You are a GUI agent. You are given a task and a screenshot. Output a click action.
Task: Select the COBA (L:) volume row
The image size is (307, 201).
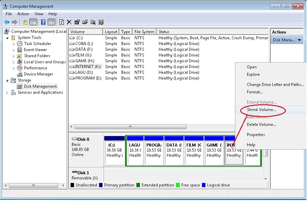pos(168,44)
